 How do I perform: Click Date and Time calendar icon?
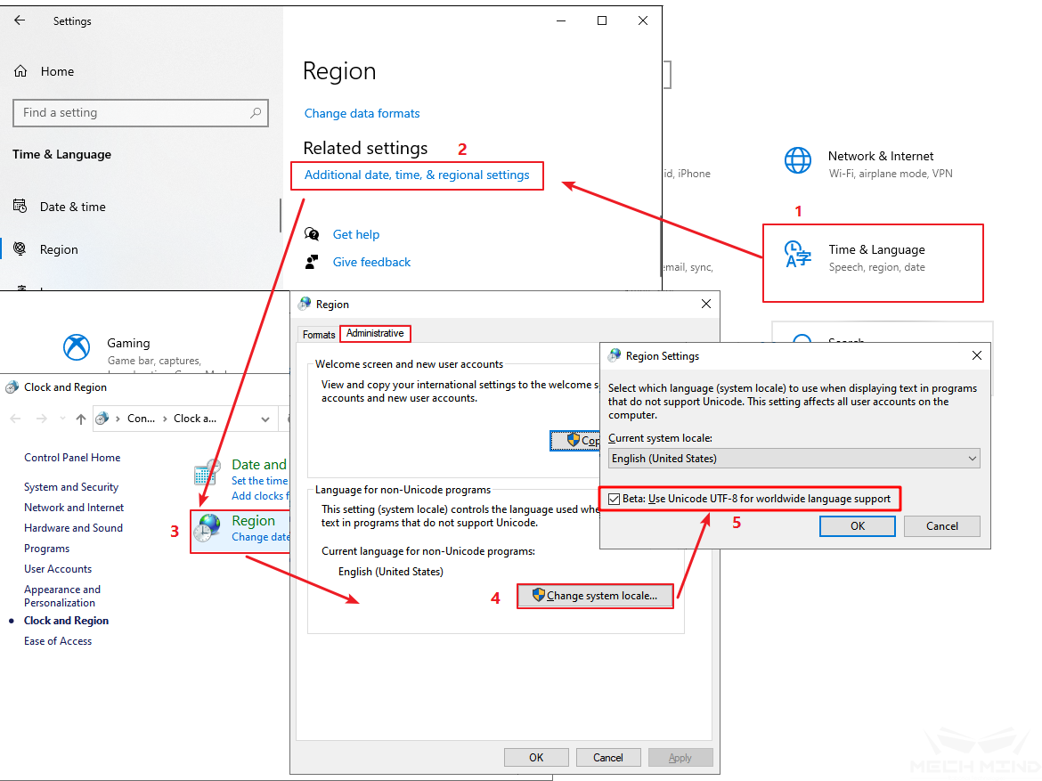pos(208,472)
